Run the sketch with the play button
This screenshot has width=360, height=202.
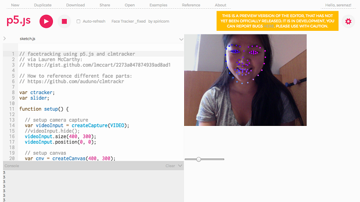46,22
